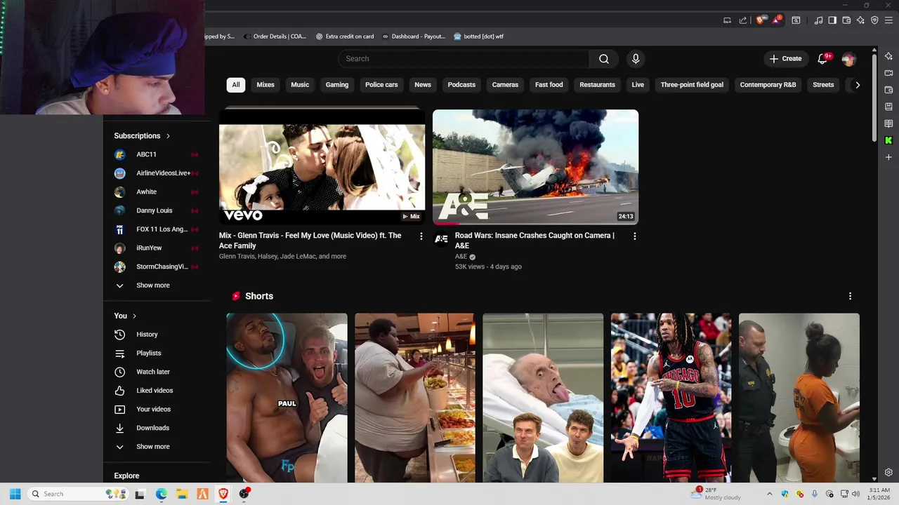Select the All category chip
Screen dimensions: 899x505
(236, 85)
